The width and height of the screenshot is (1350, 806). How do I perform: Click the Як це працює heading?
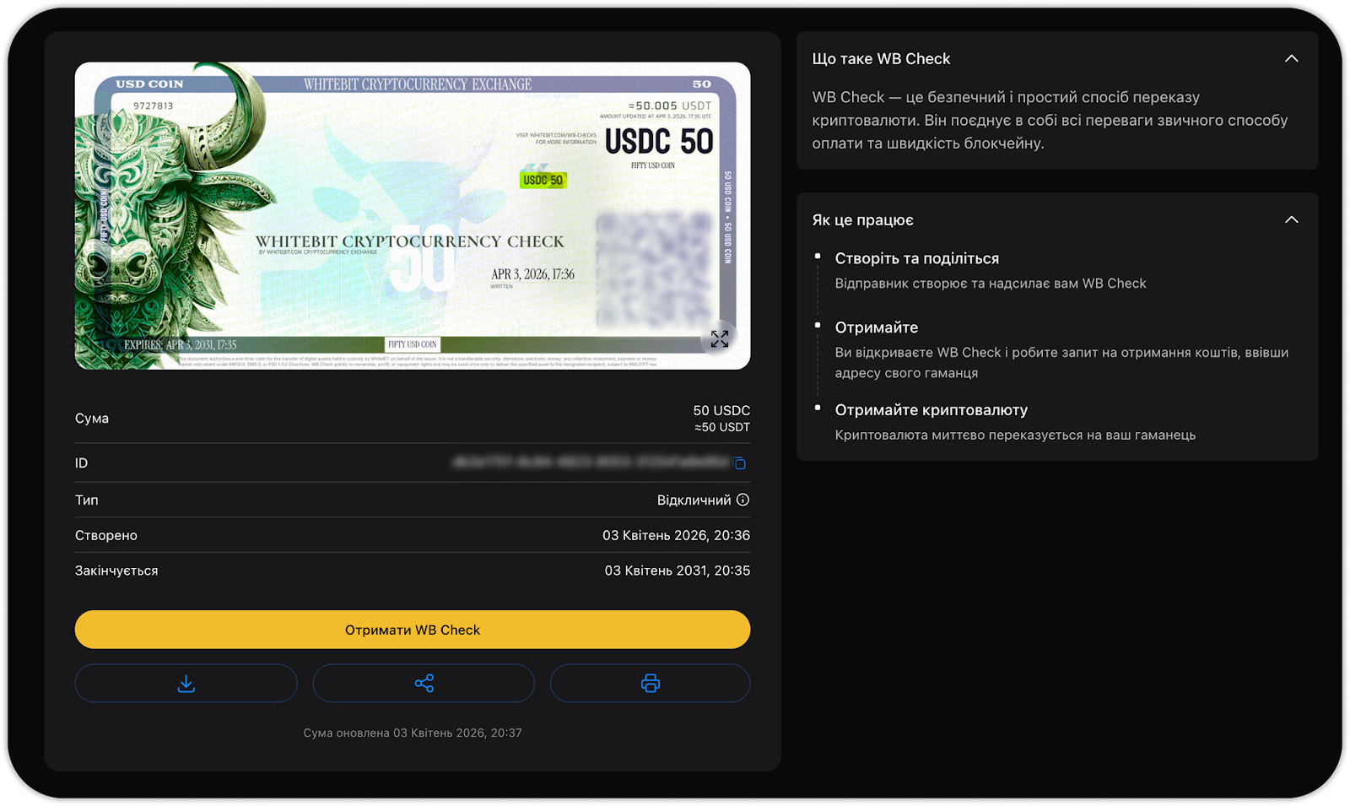point(862,219)
